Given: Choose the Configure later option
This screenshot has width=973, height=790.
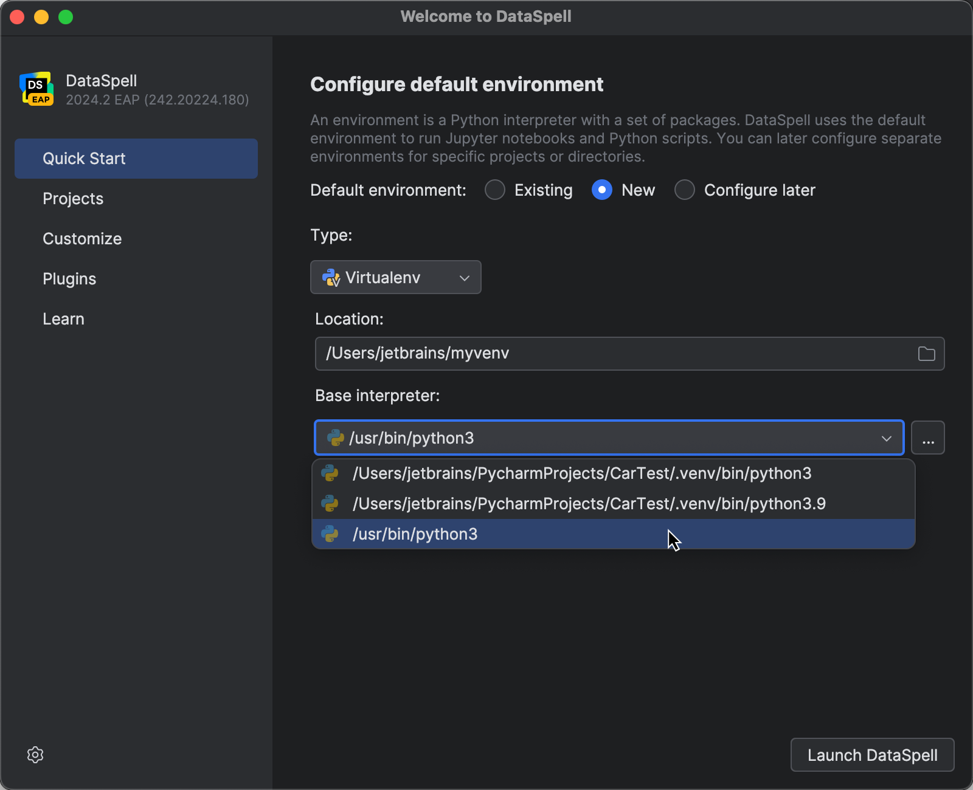Looking at the screenshot, I should (685, 190).
